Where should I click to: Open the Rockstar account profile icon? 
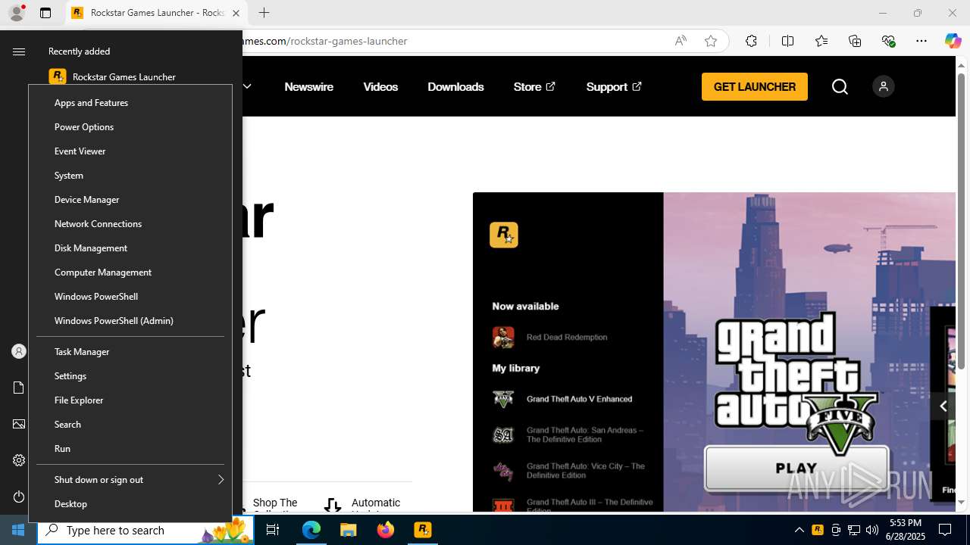pyautogui.click(x=883, y=86)
